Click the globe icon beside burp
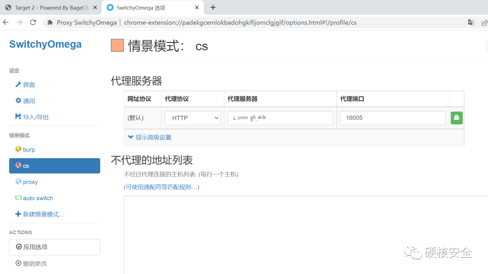The height and width of the screenshot is (274, 488). point(19,149)
